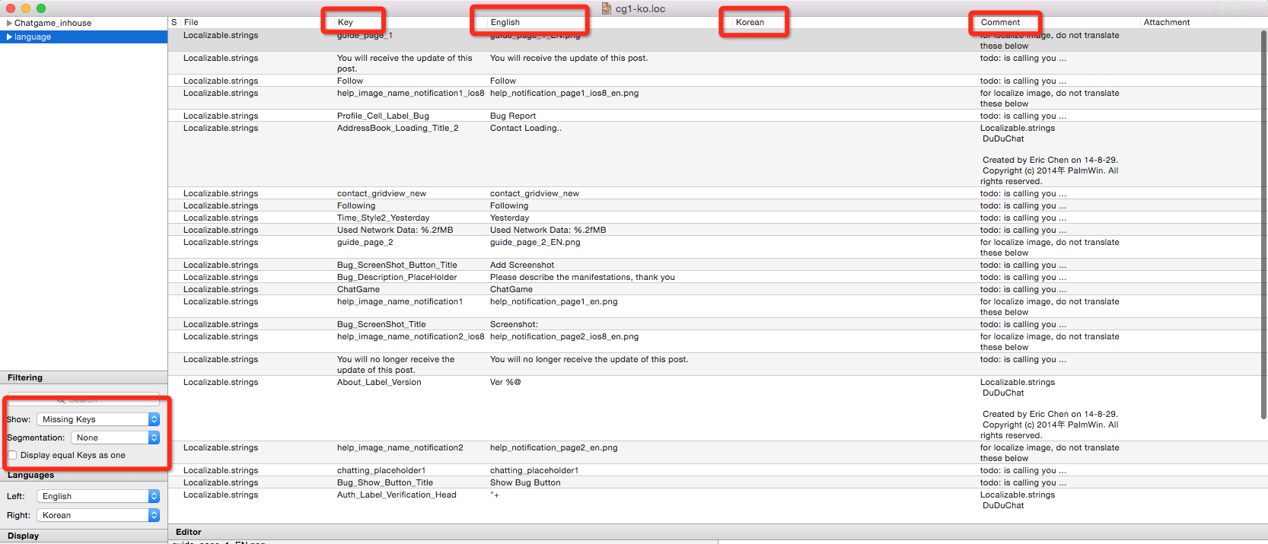Sort by the Key column header
The height and width of the screenshot is (544, 1268).
(x=346, y=22)
